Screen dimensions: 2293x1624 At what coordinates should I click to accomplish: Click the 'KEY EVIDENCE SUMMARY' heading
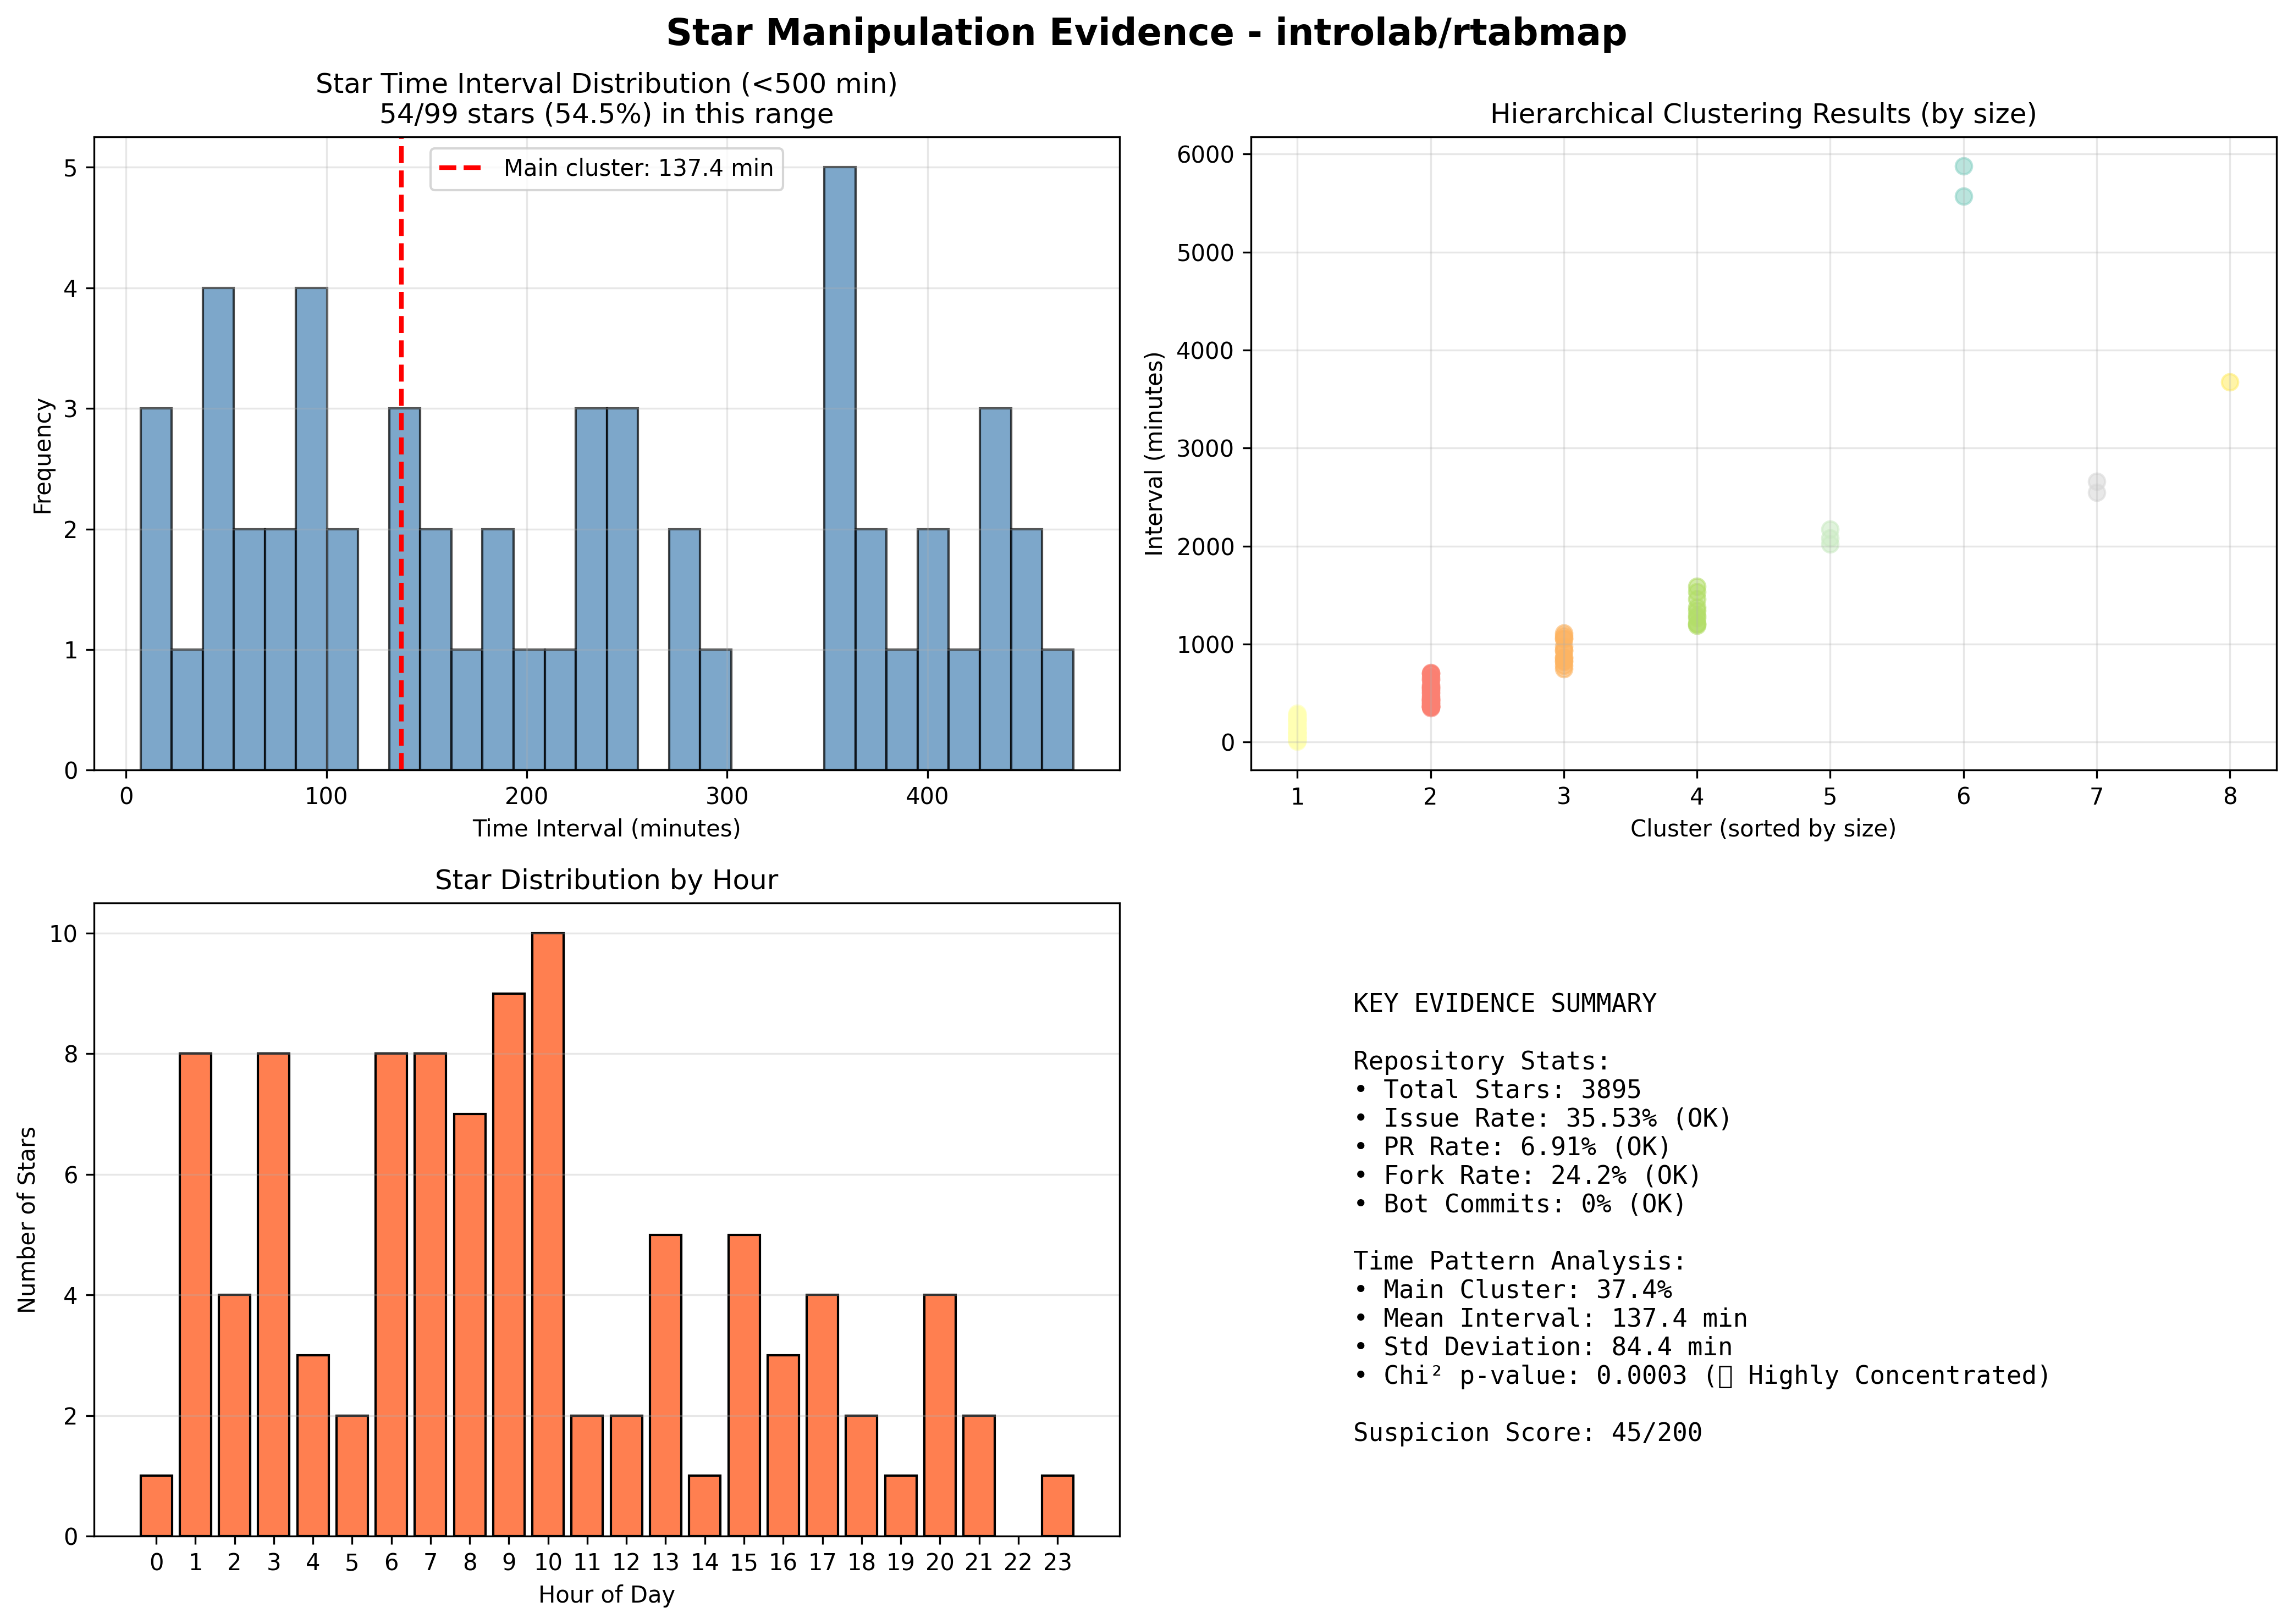click(1504, 1003)
